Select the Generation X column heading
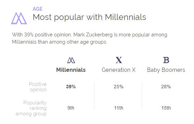 (x=118, y=70)
